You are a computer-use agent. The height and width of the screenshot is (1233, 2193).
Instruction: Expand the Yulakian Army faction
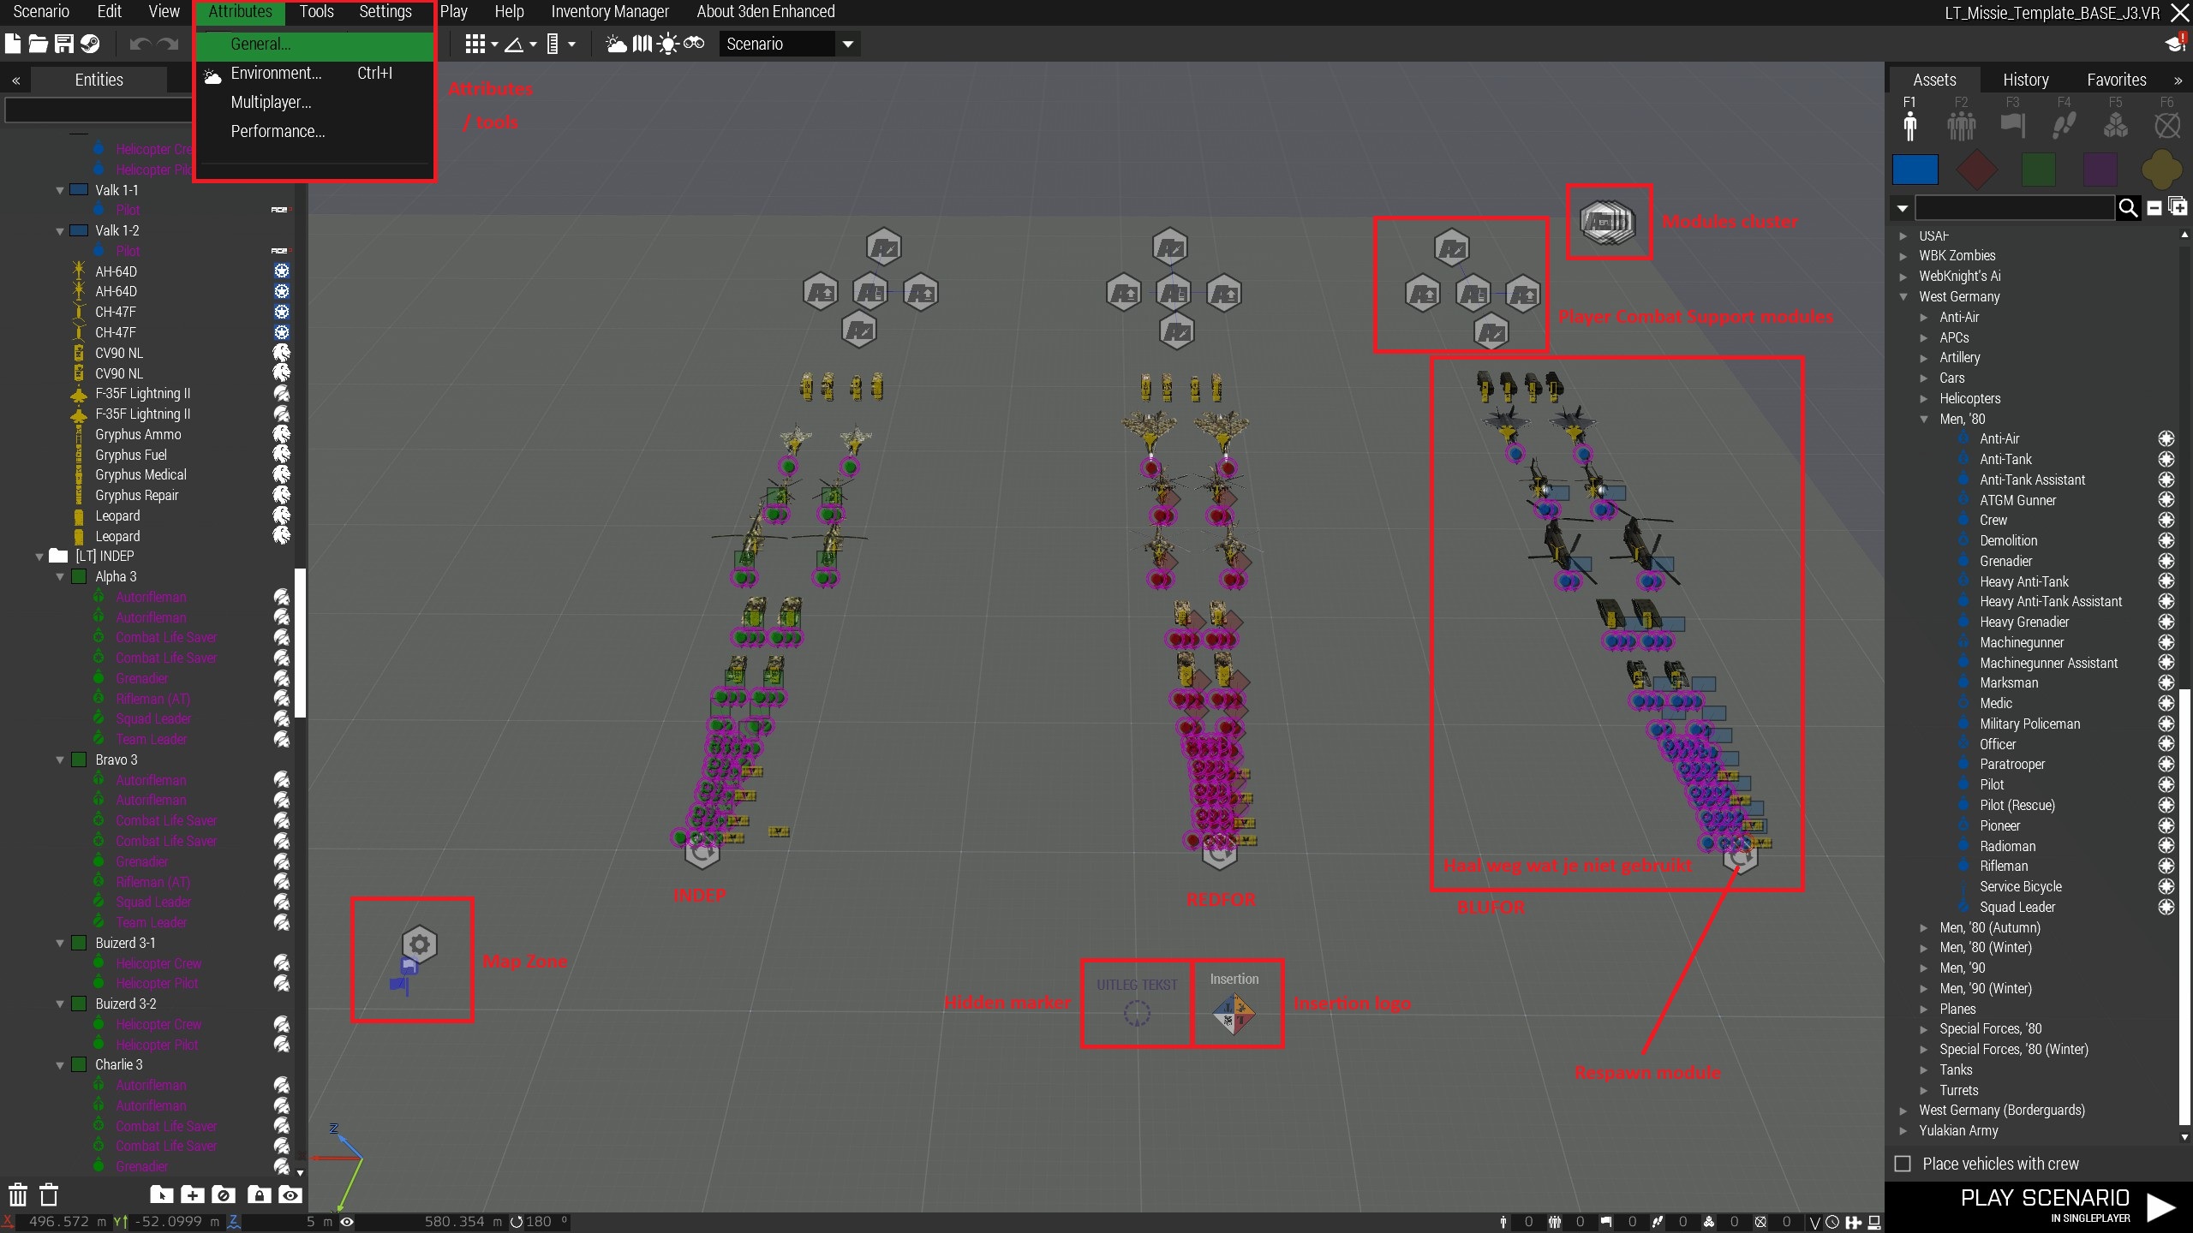tap(1903, 1131)
